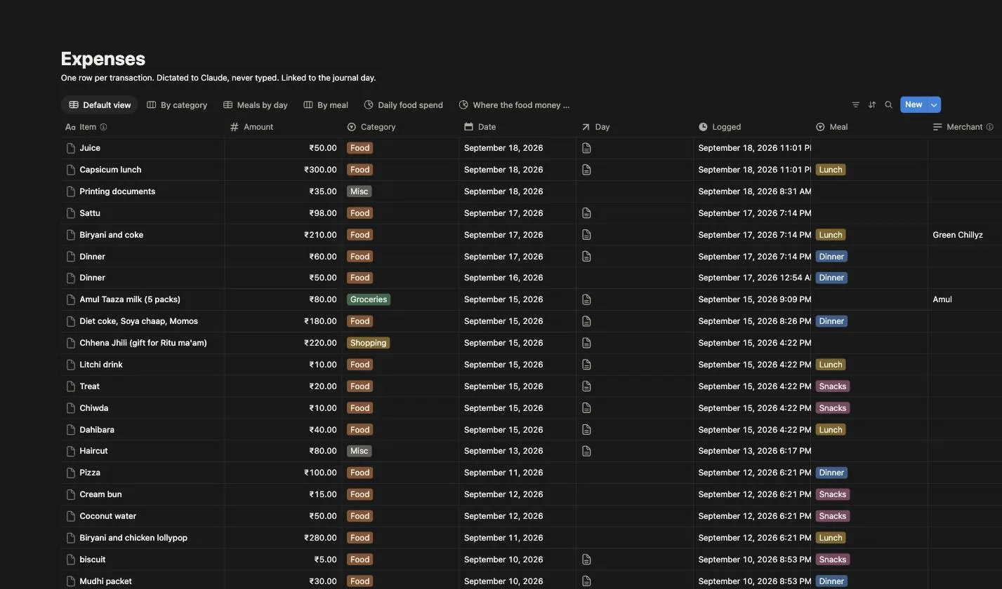This screenshot has height=589, width=1002.
Task: Open the Day column header
Action: [635, 127]
